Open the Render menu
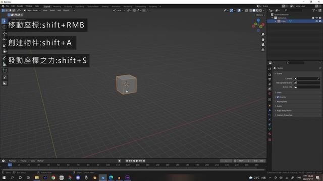This screenshot has height=181, width=323. (x=20, y=6)
